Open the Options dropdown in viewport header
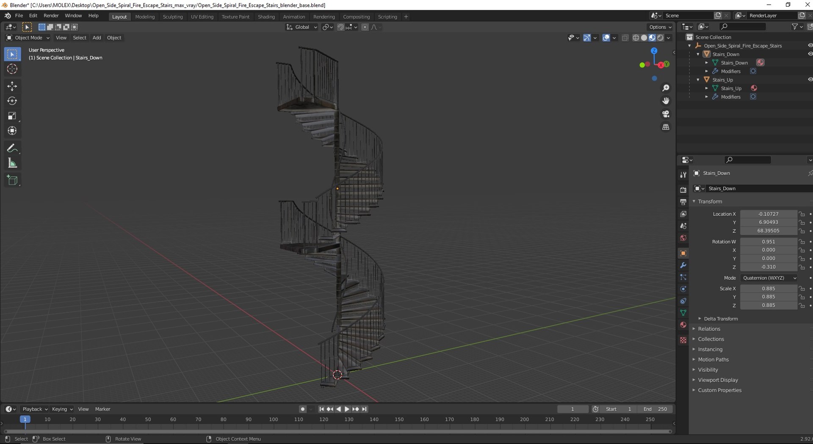The image size is (813, 444). tap(660, 27)
